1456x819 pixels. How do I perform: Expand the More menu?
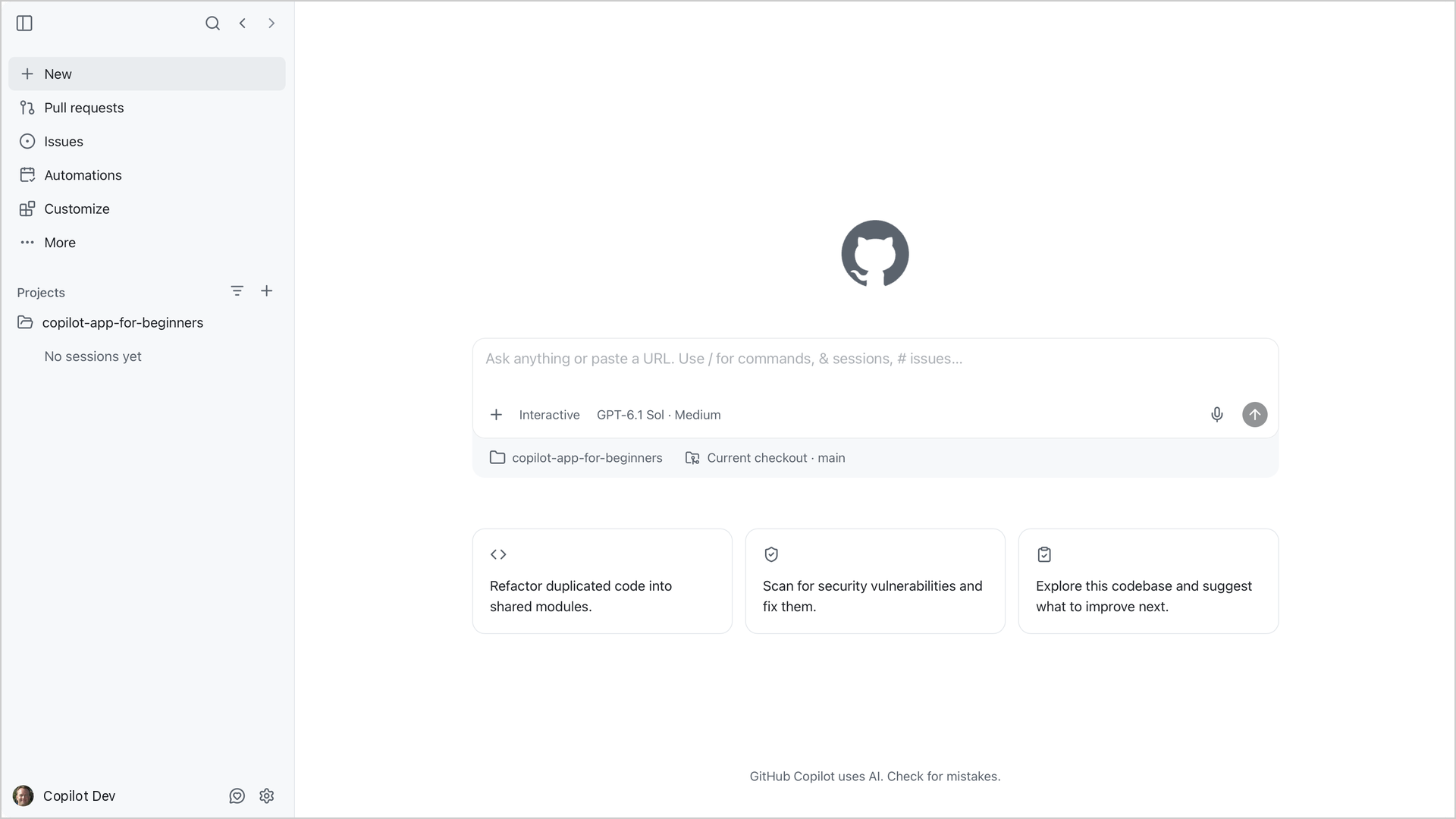tap(147, 243)
